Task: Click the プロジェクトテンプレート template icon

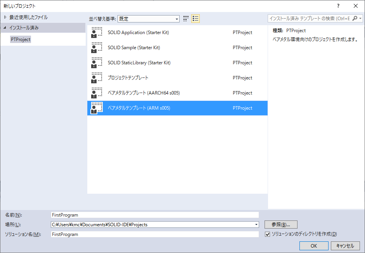Action: pyautogui.click(x=97, y=78)
